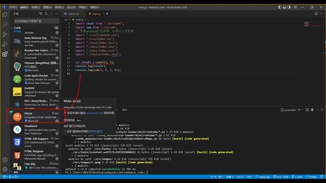
Task: Open the ESLint extension manage gear
Action: point(57,121)
